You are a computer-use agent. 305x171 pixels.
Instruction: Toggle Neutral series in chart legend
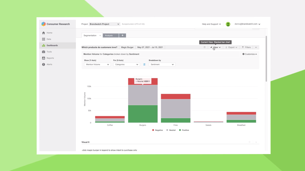click(171, 130)
